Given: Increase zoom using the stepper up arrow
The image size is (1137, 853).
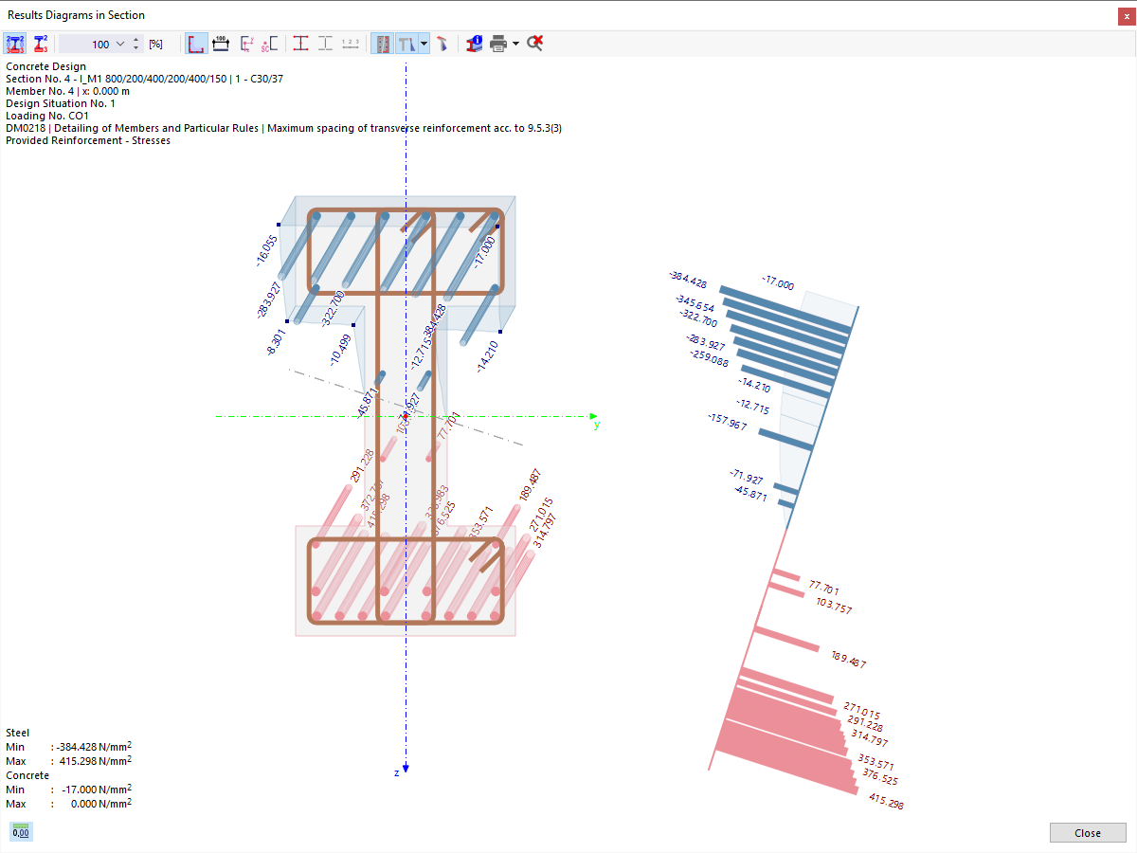Looking at the screenshot, I should click(x=135, y=38).
